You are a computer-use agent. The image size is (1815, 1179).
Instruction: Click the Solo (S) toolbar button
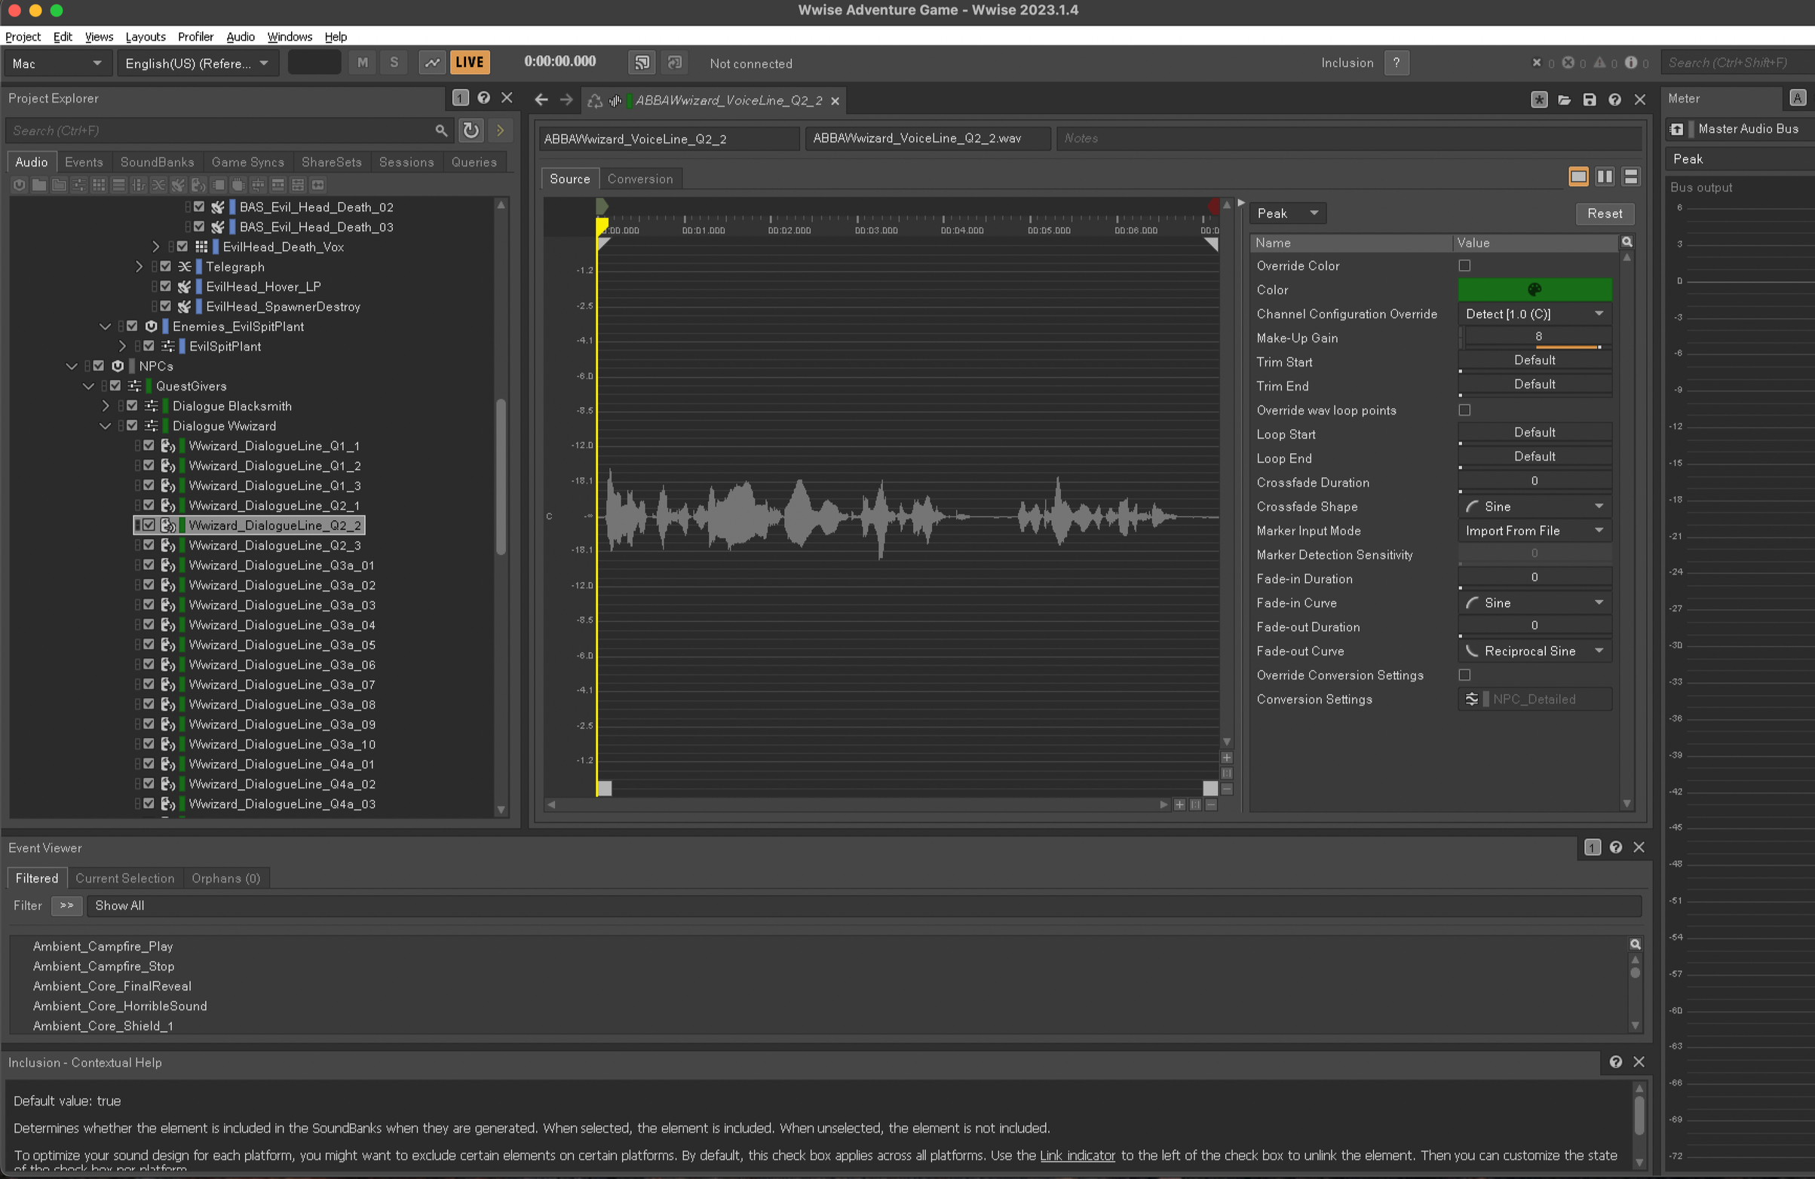coord(394,63)
